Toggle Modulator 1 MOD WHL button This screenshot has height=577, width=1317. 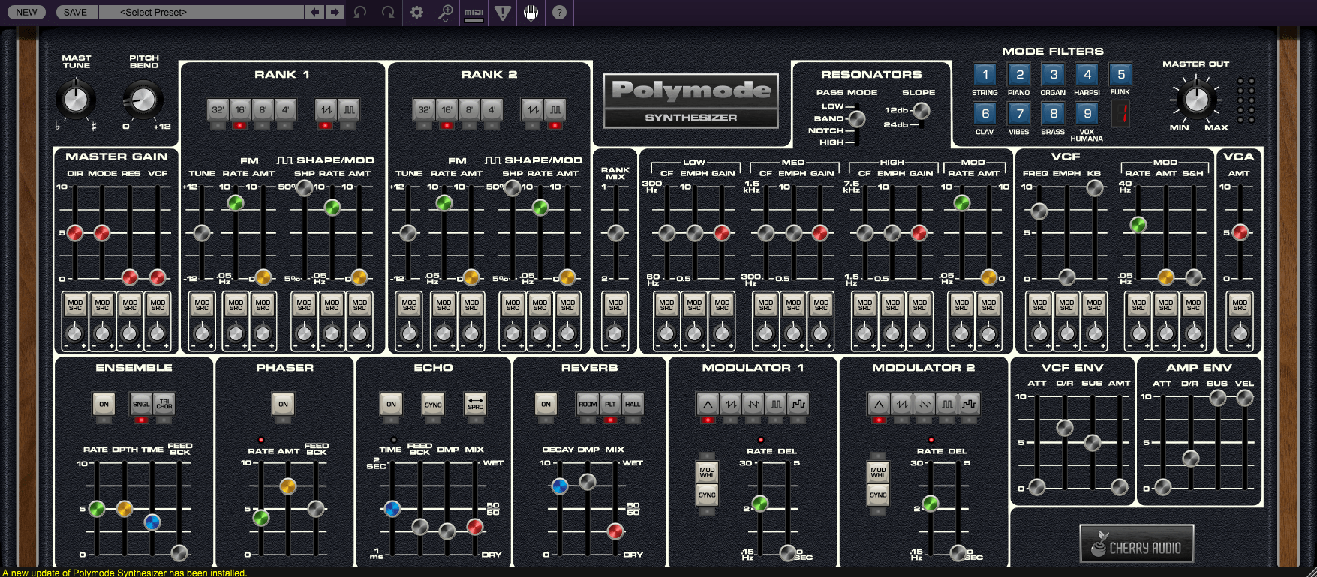(707, 472)
